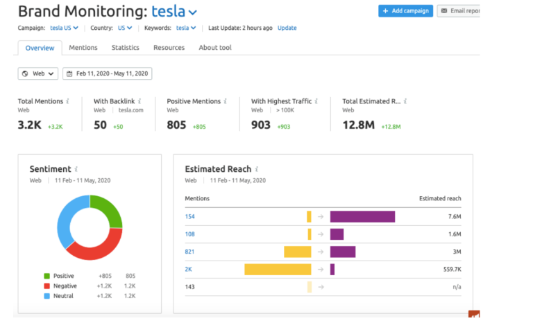Click the 903 highest traffic value
The image size is (533, 323).
(261, 125)
